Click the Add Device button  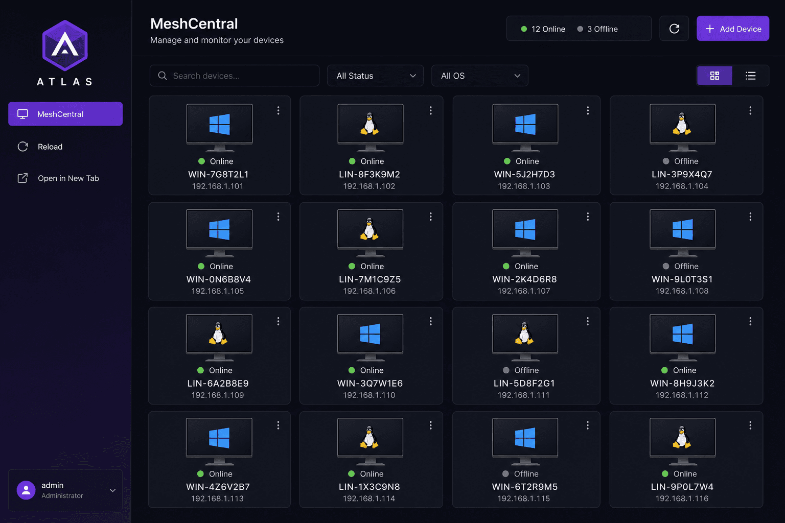(733, 29)
